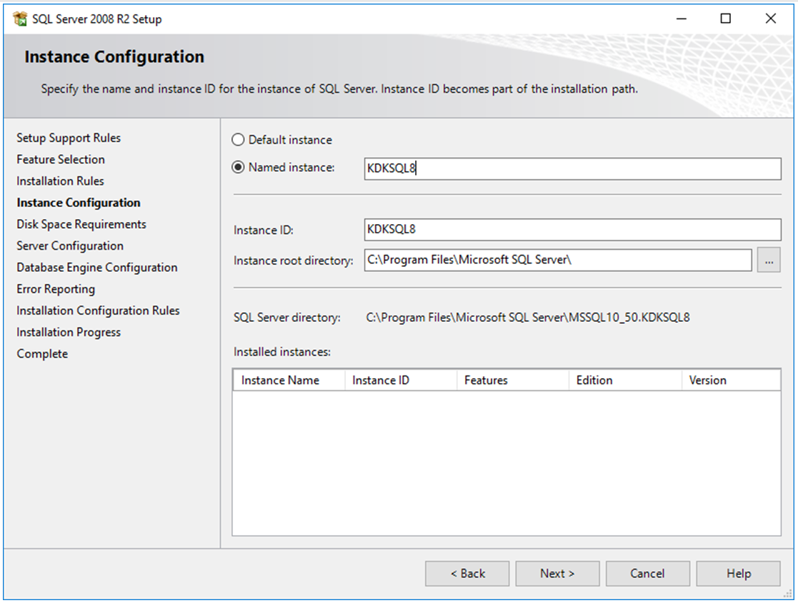Viewport: 798px width, 603px height.
Task: Click the Back button
Action: pyautogui.click(x=467, y=574)
